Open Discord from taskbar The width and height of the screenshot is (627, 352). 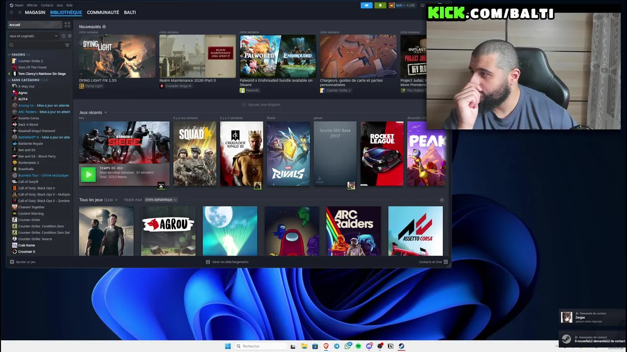click(369, 347)
